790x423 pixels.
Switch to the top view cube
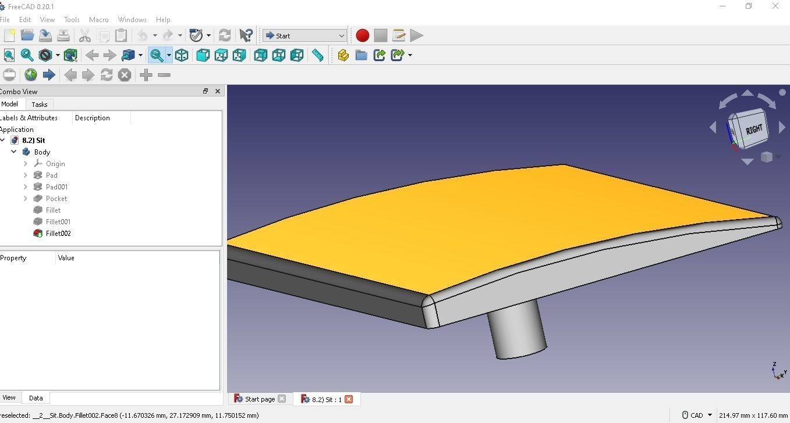pos(221,55)
